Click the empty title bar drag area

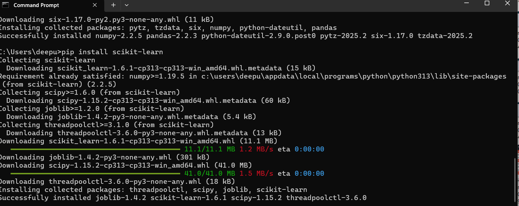pos(293,5)
